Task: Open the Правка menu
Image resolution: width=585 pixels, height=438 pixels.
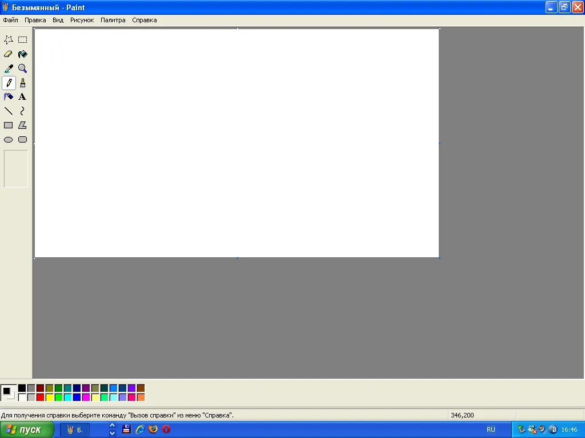Action: [35, 20]
